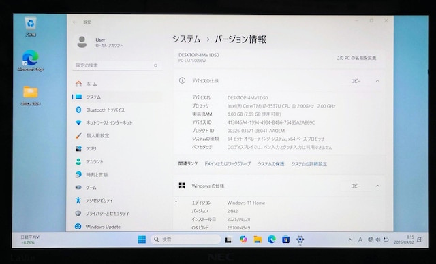The width and height of the screenshot is (436, 264).
Task: Open Microsoft Edge desktop shortcut
Action: 31,61
